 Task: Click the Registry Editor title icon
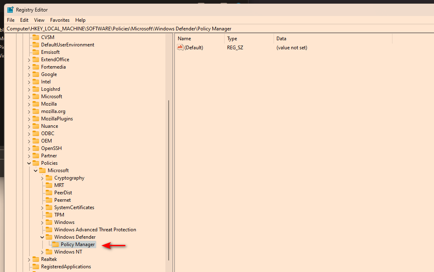(x=10, y=10)
